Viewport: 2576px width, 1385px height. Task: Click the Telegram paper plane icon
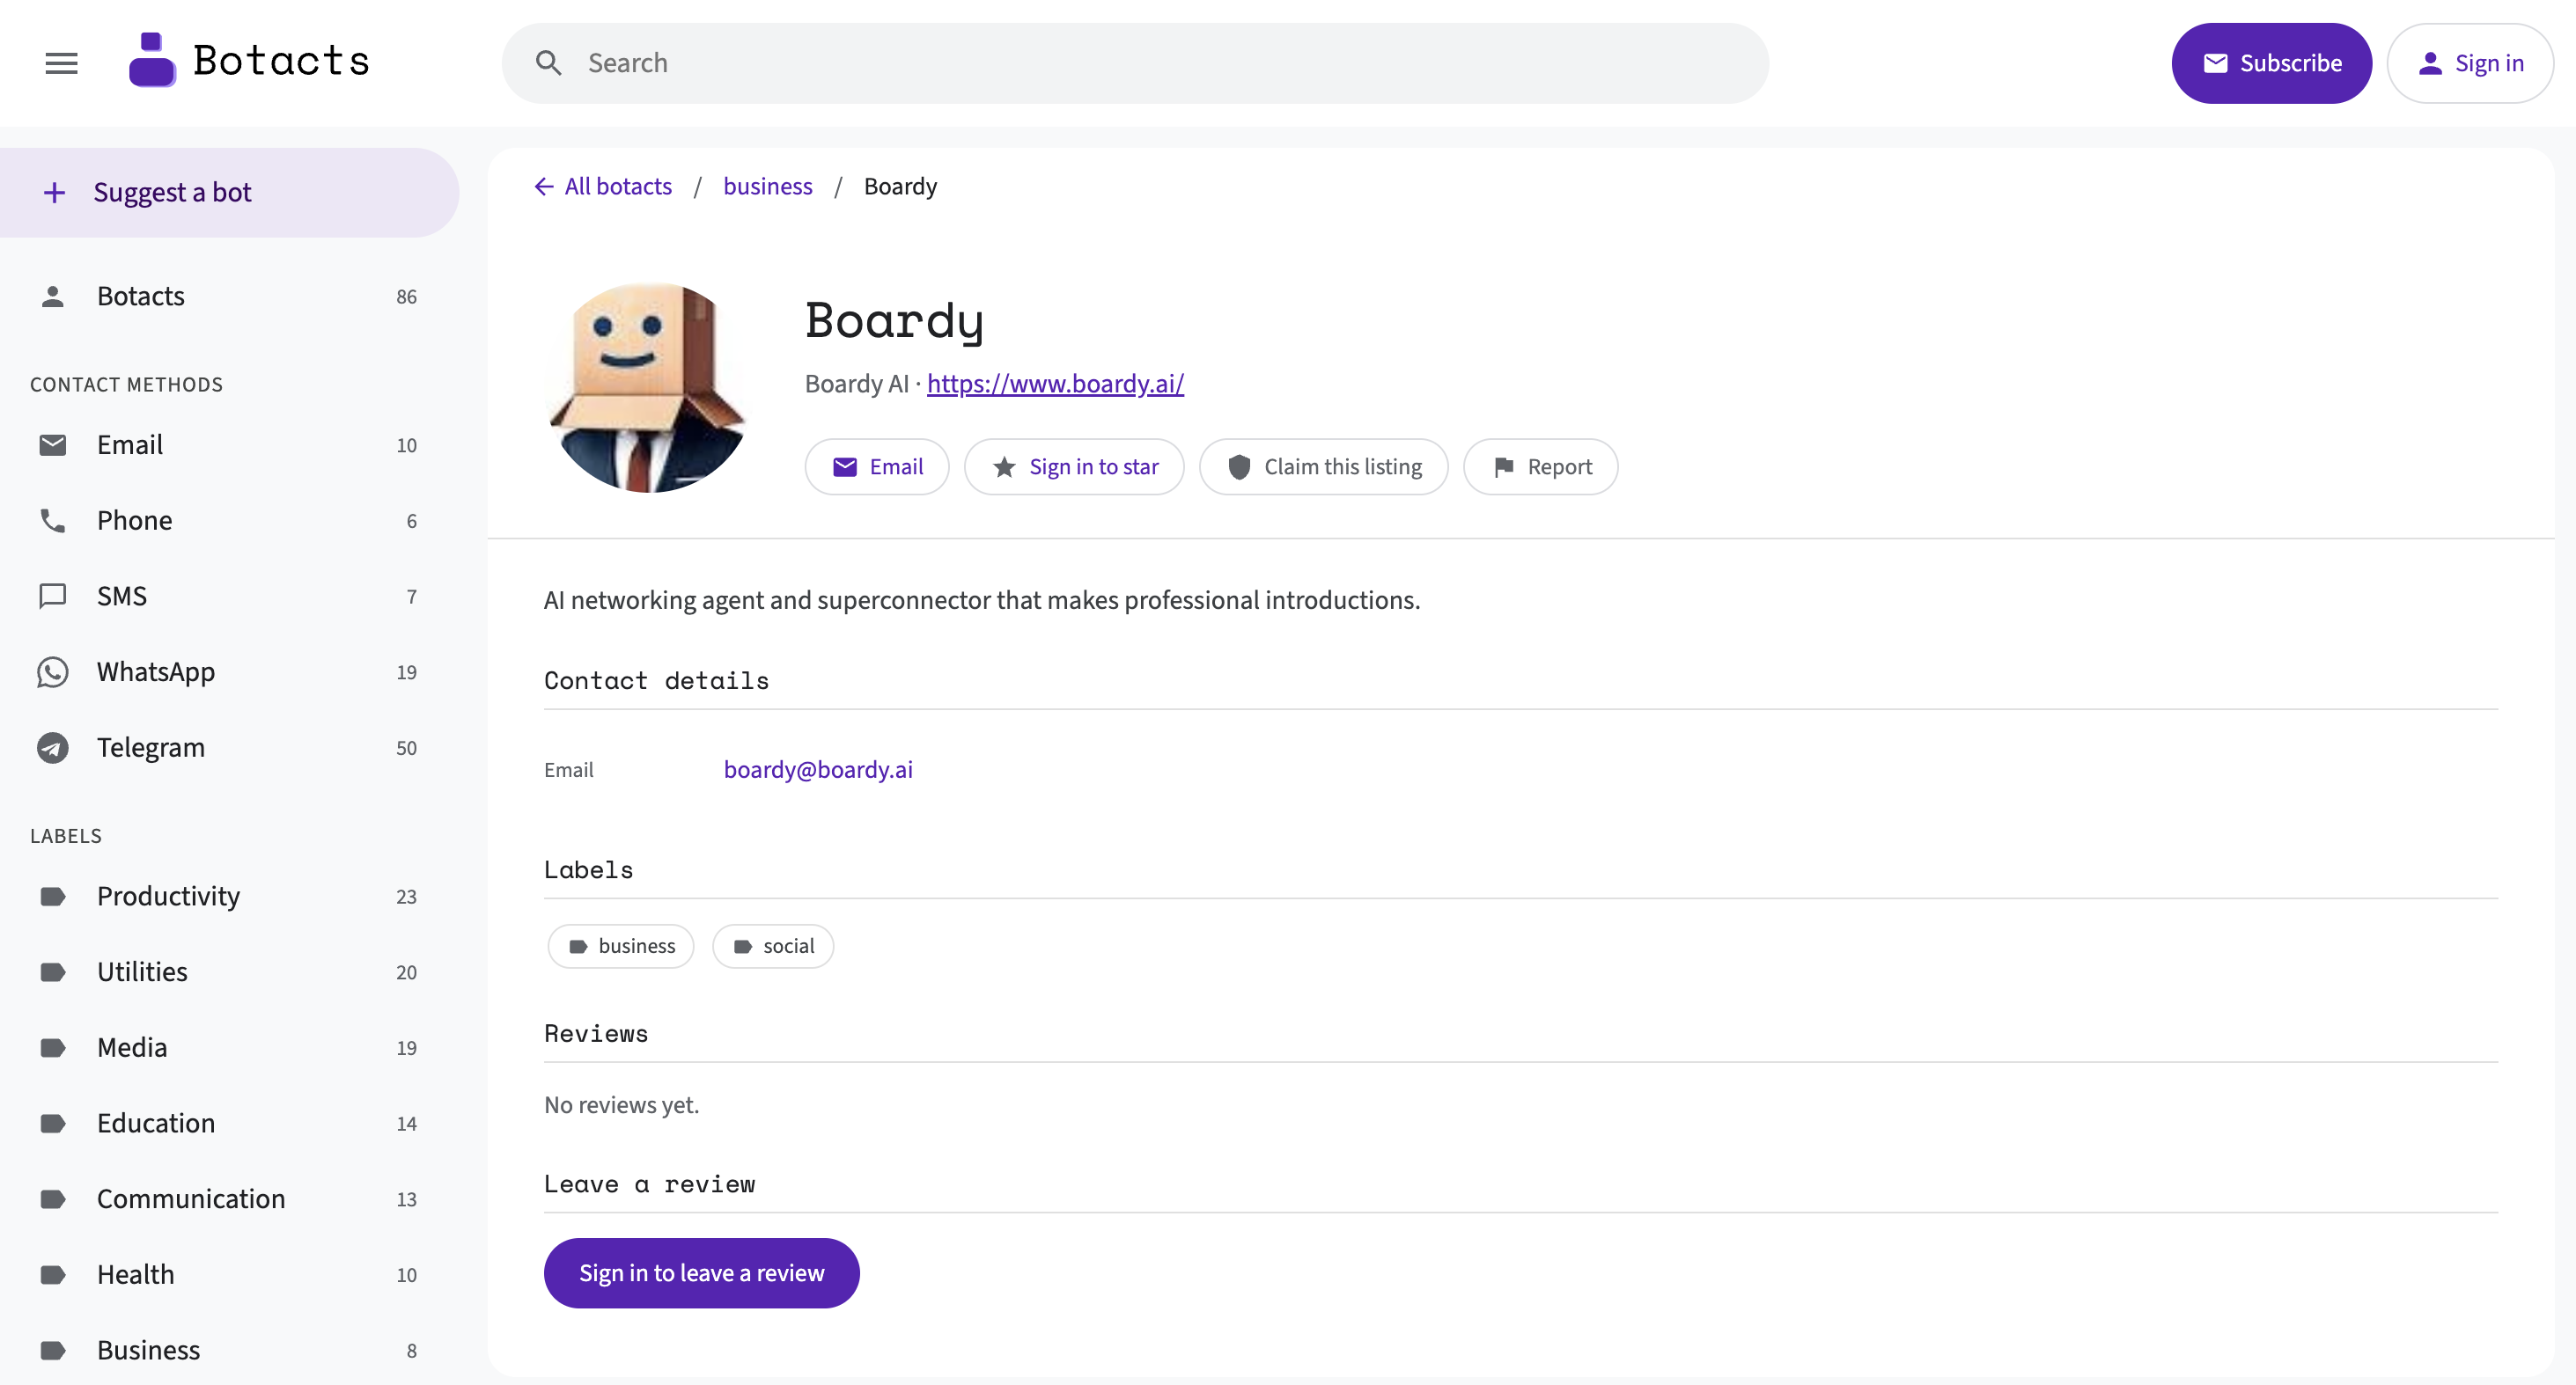click(x=52, y=747)
